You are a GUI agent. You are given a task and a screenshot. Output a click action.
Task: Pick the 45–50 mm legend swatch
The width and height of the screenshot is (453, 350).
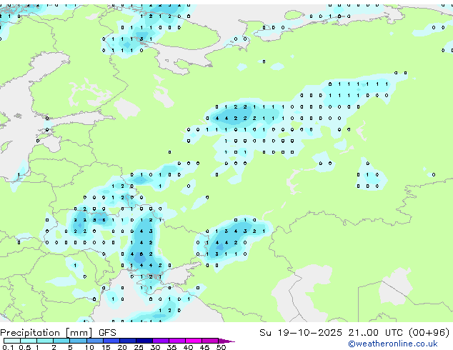click(210, 341)
